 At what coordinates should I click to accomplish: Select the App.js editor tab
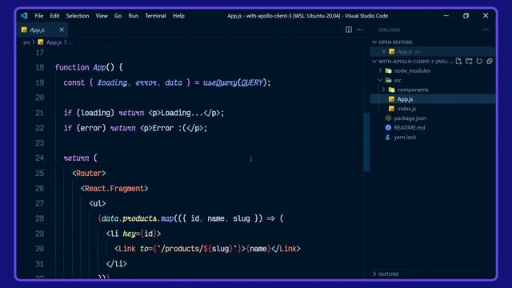tap(42, 30)
